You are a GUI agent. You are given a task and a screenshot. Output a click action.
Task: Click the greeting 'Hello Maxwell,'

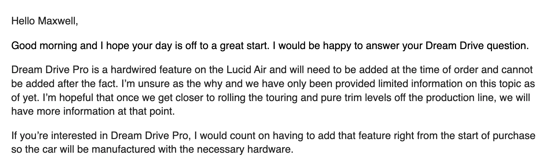coord(45,21)
